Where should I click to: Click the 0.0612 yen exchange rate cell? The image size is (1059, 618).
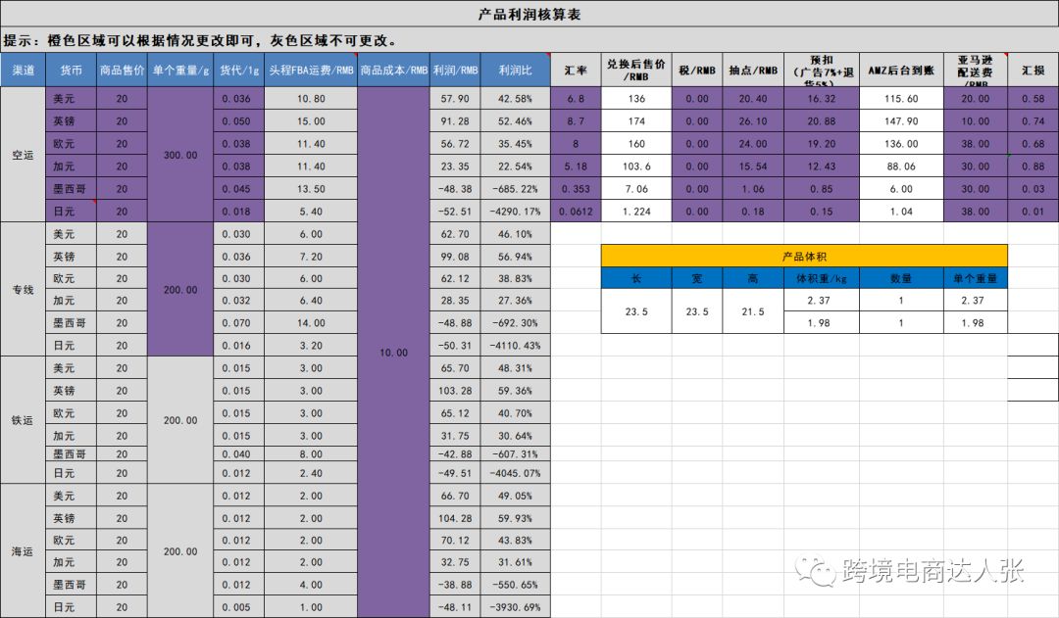(576, 211)
